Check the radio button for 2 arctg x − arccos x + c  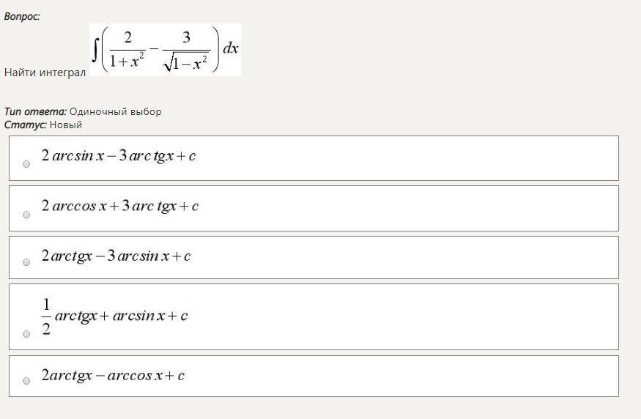(26, 381)
